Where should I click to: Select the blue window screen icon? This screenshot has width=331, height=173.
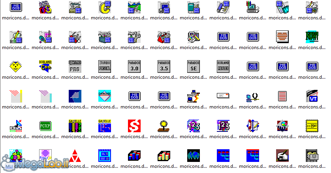click(105, 156)
